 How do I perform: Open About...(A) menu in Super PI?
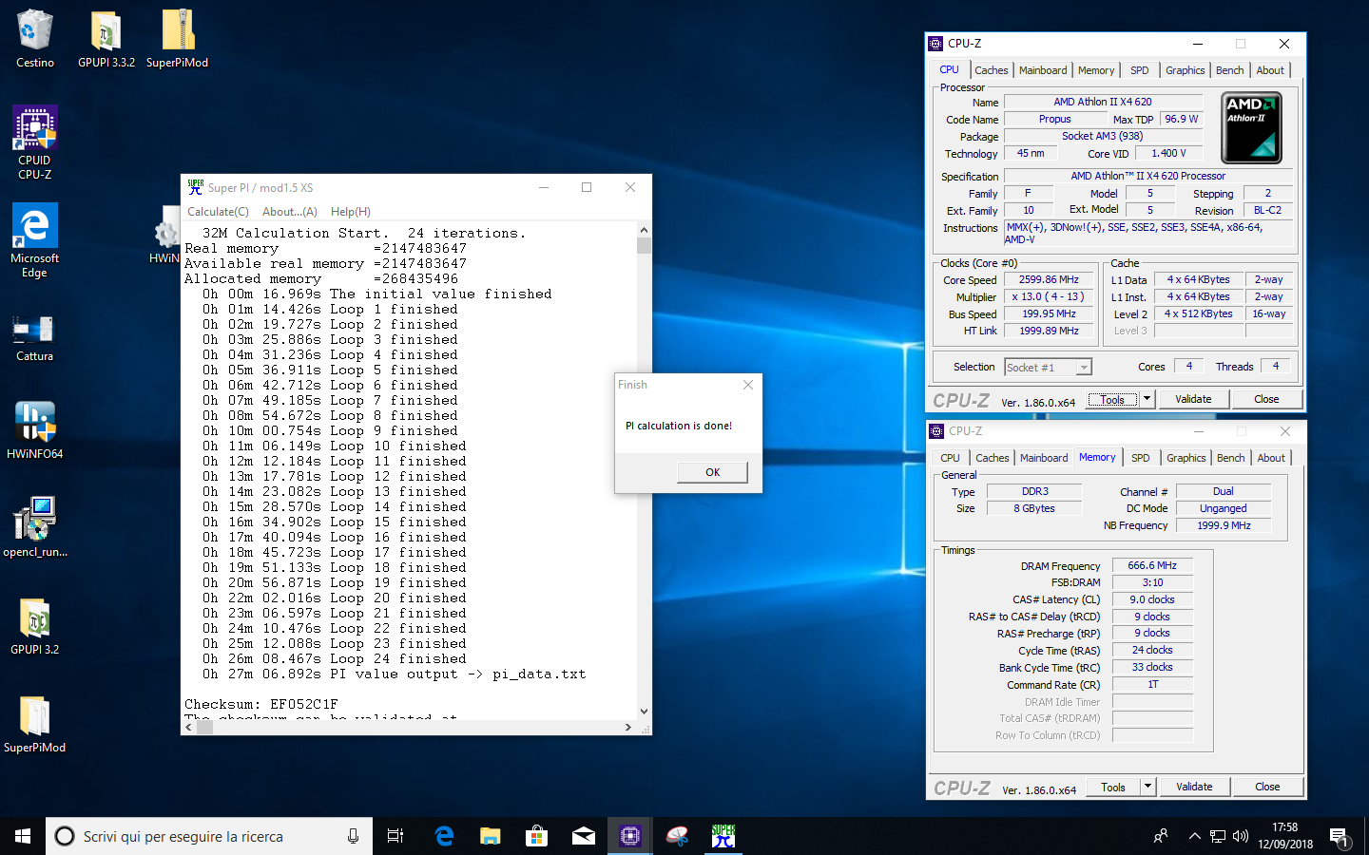[x=290, y=212]
